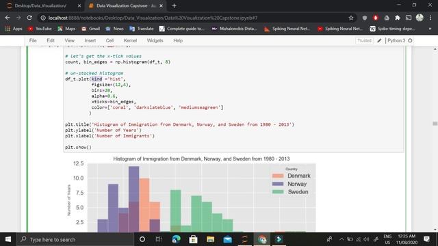The height and width of the screenshot is (246, 438).
Task: Click the People icon in the taskbar
Action: (x=329, y=239)
